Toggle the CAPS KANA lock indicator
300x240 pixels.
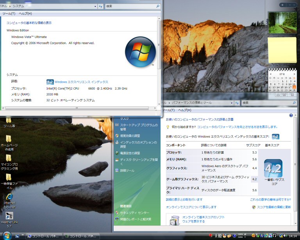tap(240, 236)
